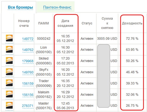Open account number 278371 link
The image size is (147, 112).
[x=28, y=106]
